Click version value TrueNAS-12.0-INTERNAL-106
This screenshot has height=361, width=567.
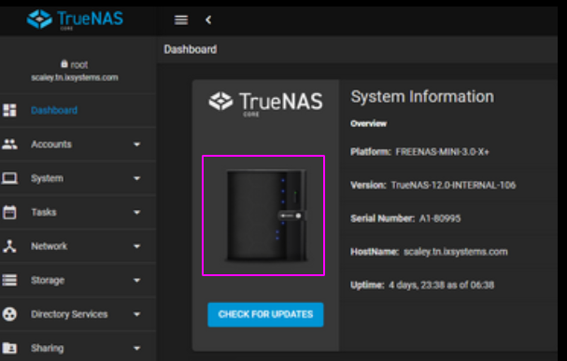click(453, 186)
